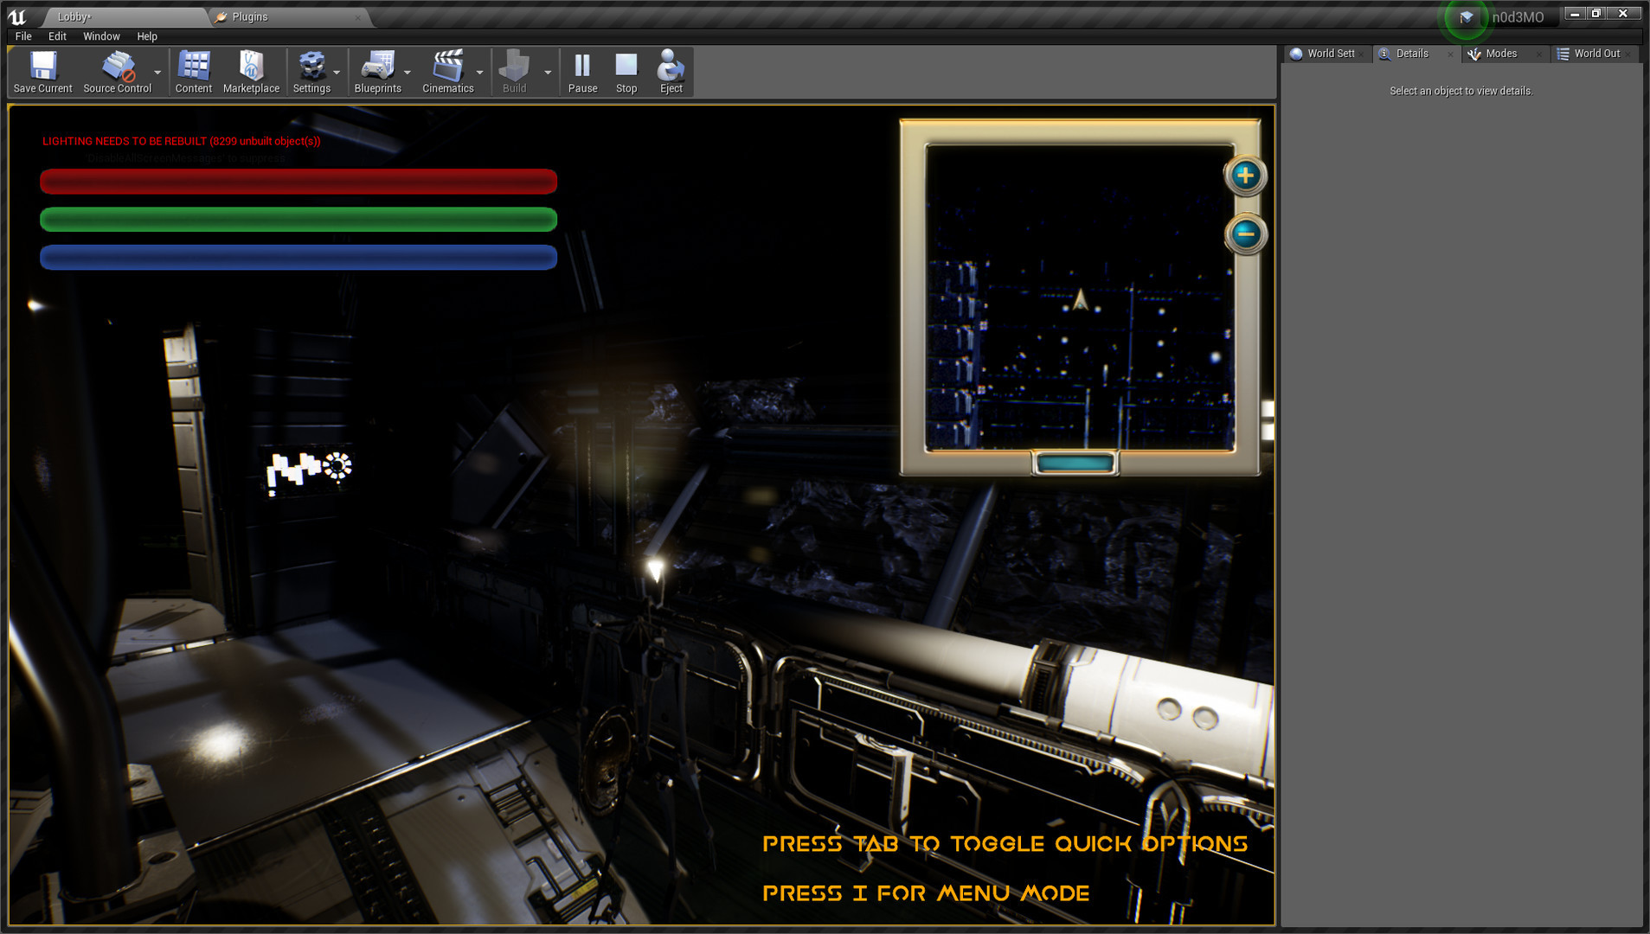Stop the play session

point(626,72)
